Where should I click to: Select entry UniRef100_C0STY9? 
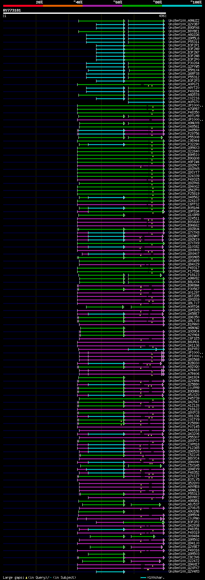(x=184, y=420)
